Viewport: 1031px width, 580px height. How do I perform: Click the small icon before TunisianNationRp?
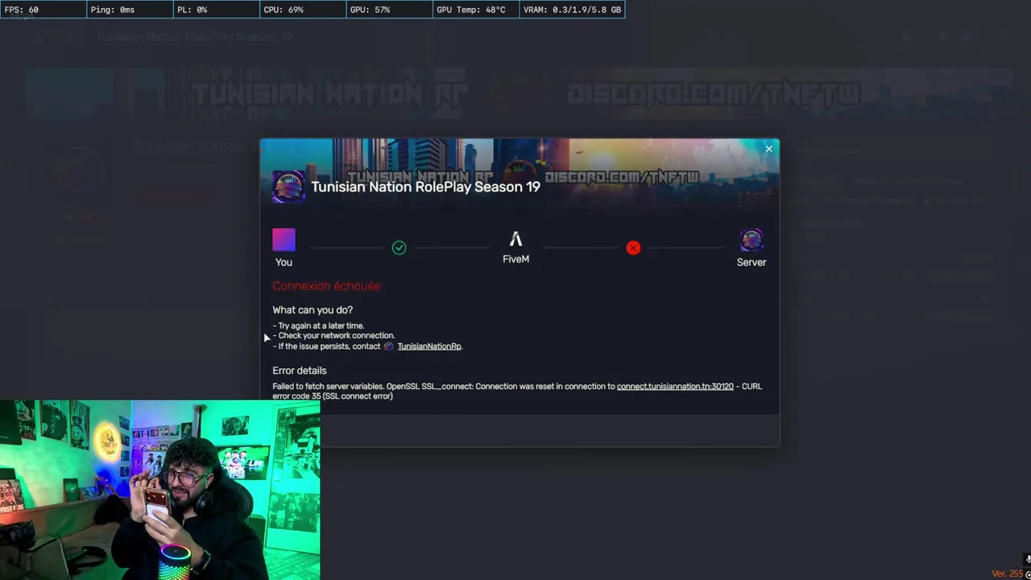[389, 346]
